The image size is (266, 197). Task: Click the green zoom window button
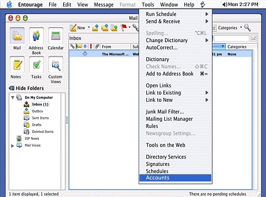(25, 18)
